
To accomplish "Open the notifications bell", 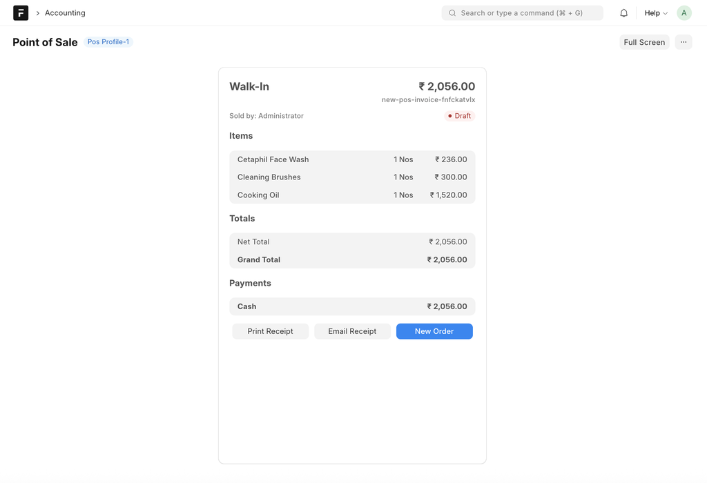I will click(623, 13).
